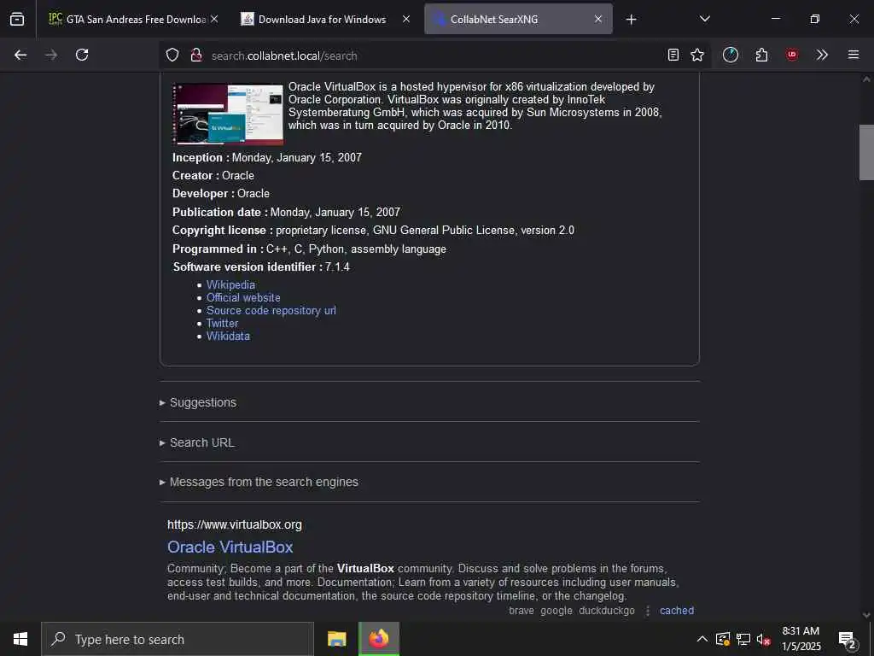The height and width of the screenshot is (656, 874).
Task: Click the address bar URL field
Action: click(434, 56)
